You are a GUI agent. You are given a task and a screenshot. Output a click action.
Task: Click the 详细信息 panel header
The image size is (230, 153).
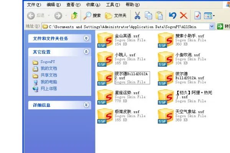59,105
